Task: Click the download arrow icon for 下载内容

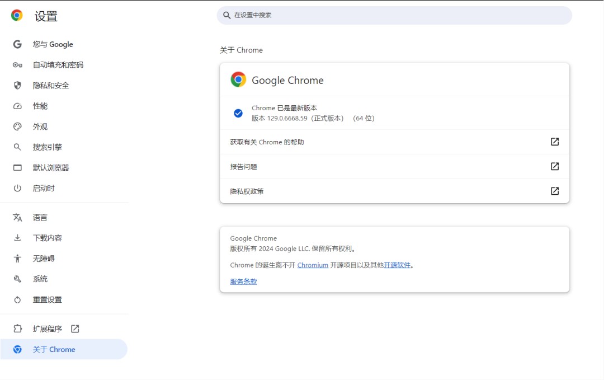Action: [x=17, y=238]
